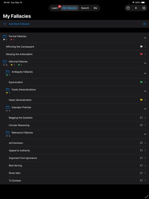Toggle the empty flag on Straw Man
This screenshot has height=199, width=149.
[x=141, y=173]
